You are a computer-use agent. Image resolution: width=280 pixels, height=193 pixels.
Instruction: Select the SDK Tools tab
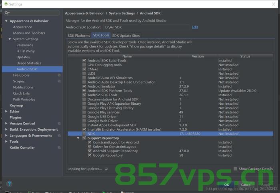[x=101, y=35]
